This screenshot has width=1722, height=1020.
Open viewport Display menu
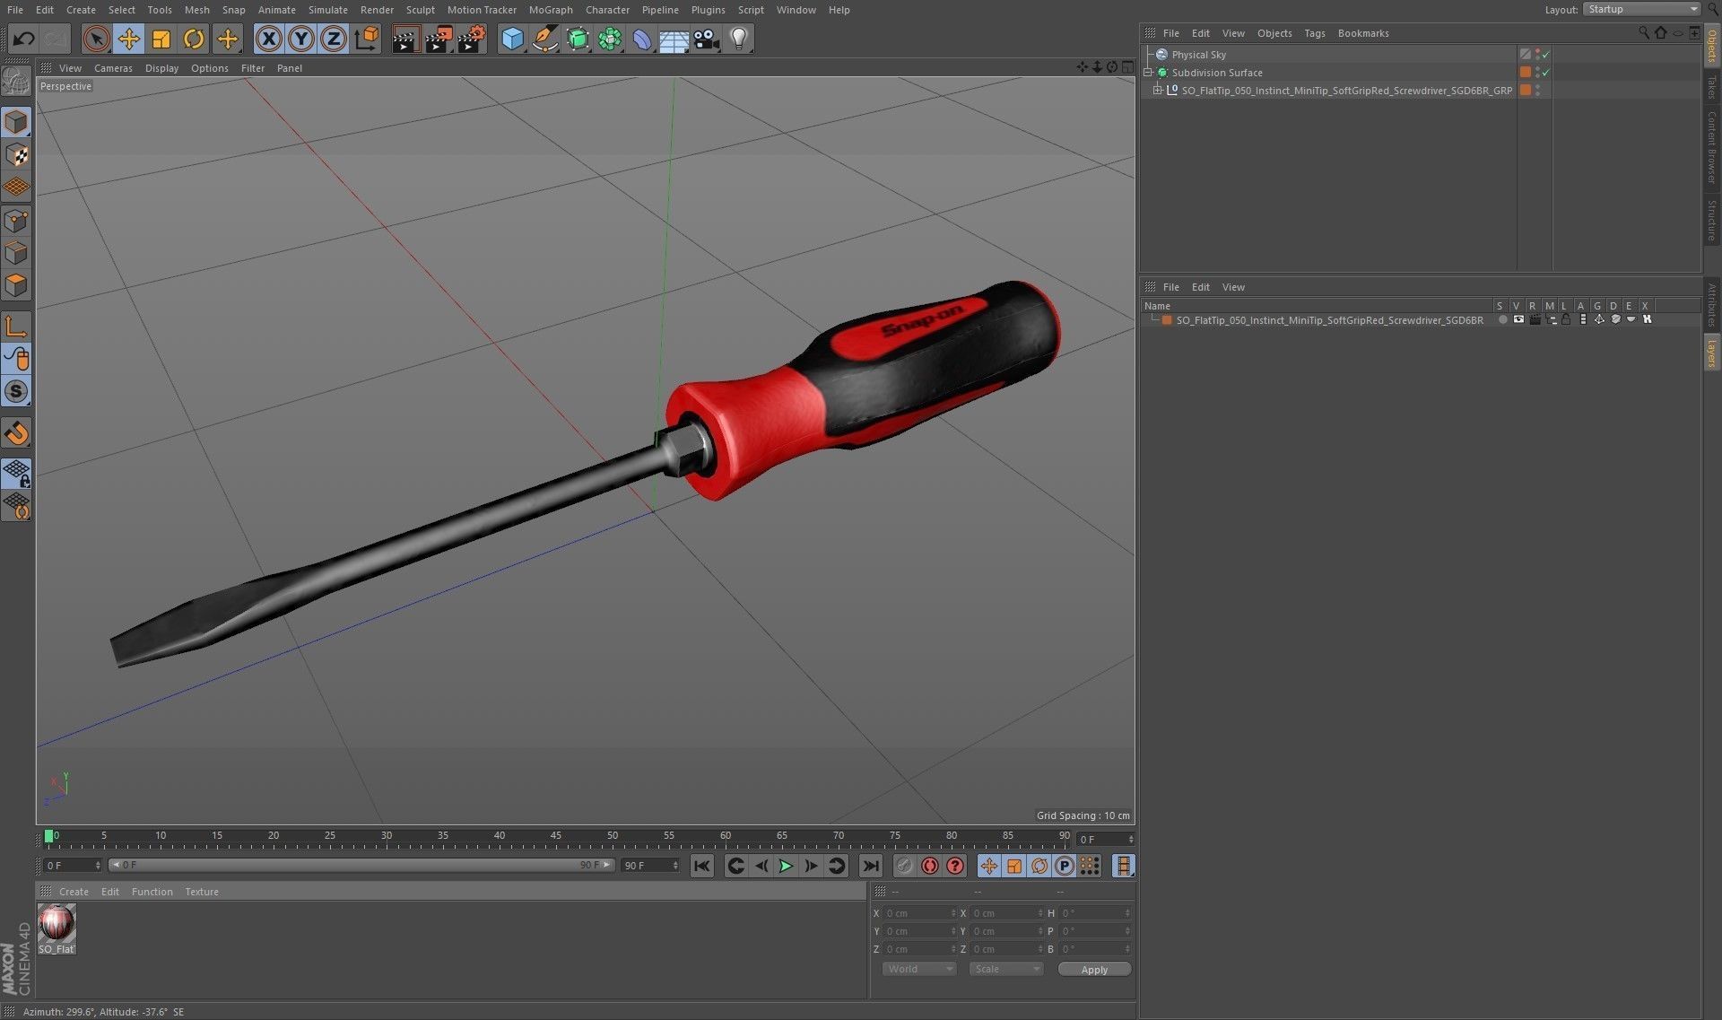pos(161,68)
